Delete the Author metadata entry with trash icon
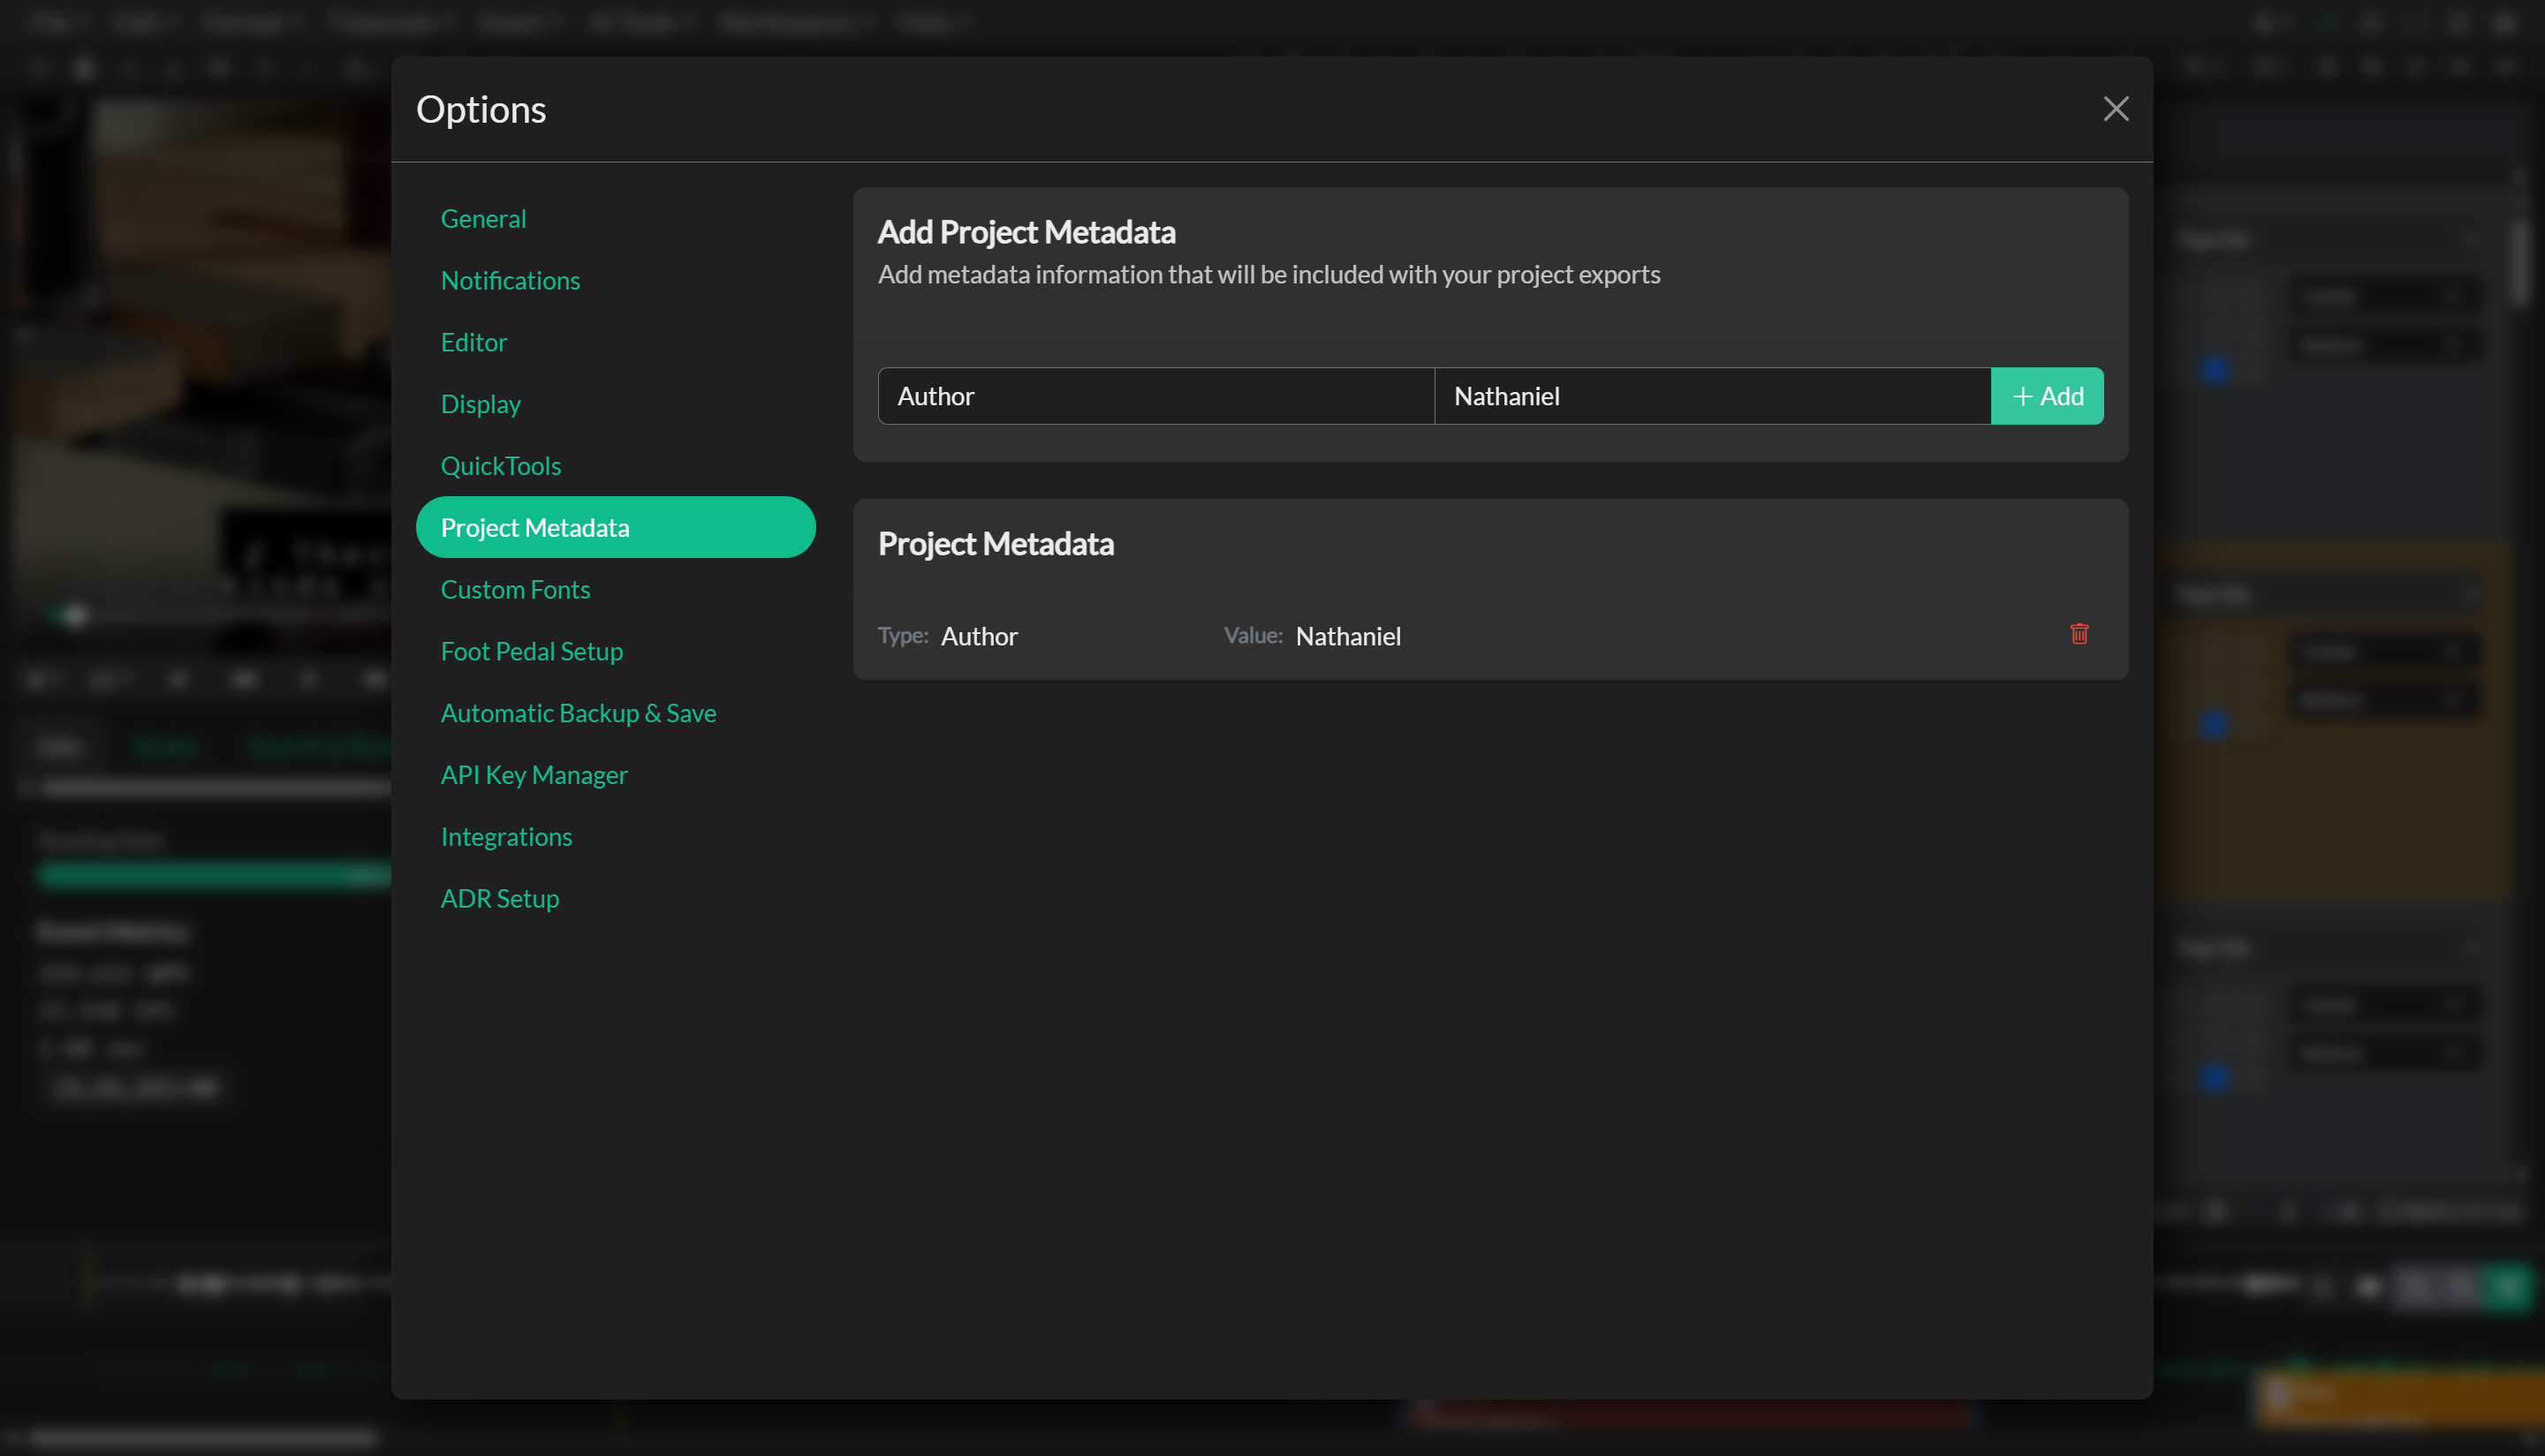The image size is (2545, 1456). pyautogui.click(x=2079, y=634)
